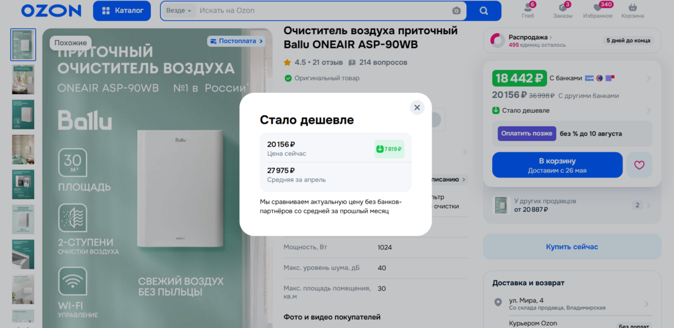Click the 20 156 ₽ Цена сейчас row
674x328 pixels.
tap(336, 149)
